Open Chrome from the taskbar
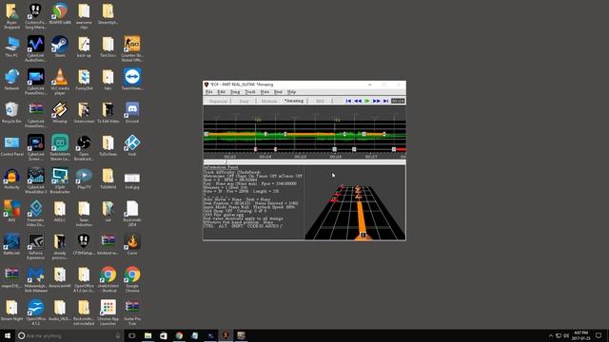Viewport: 609px width, 342px height. click(x=179, y=335)
